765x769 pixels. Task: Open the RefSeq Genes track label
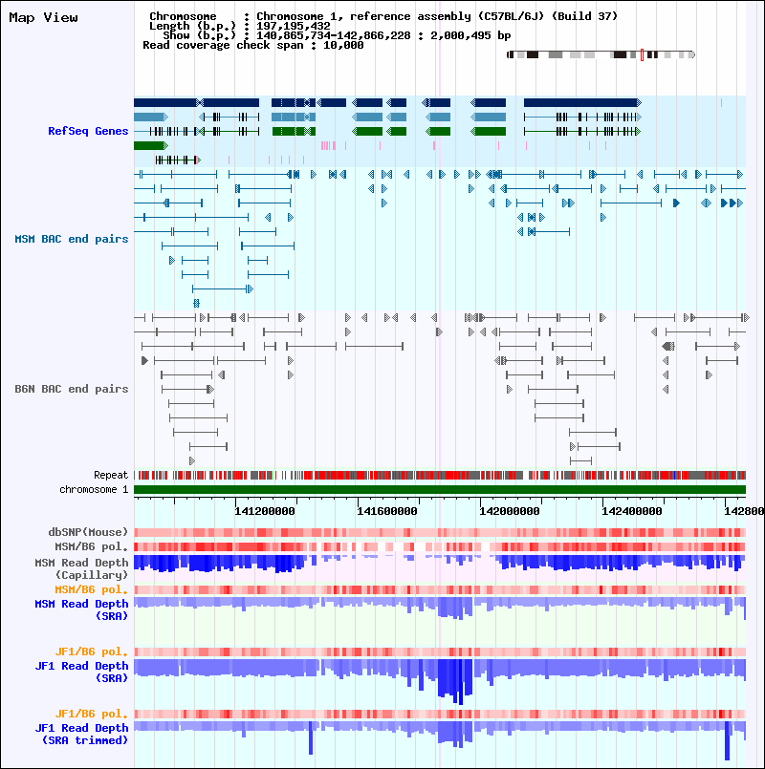88,131
